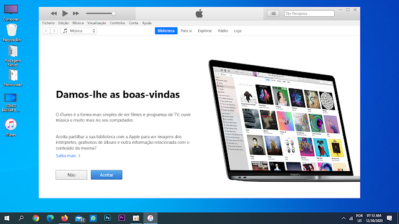Click the Apple logo in display area
The image size is (399, 224).
pyautogui.click(x=199, y=14)
